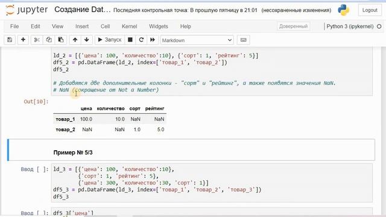Open the Cell menu
Viewport: 386px width, 217px height.
coord(105,27)
